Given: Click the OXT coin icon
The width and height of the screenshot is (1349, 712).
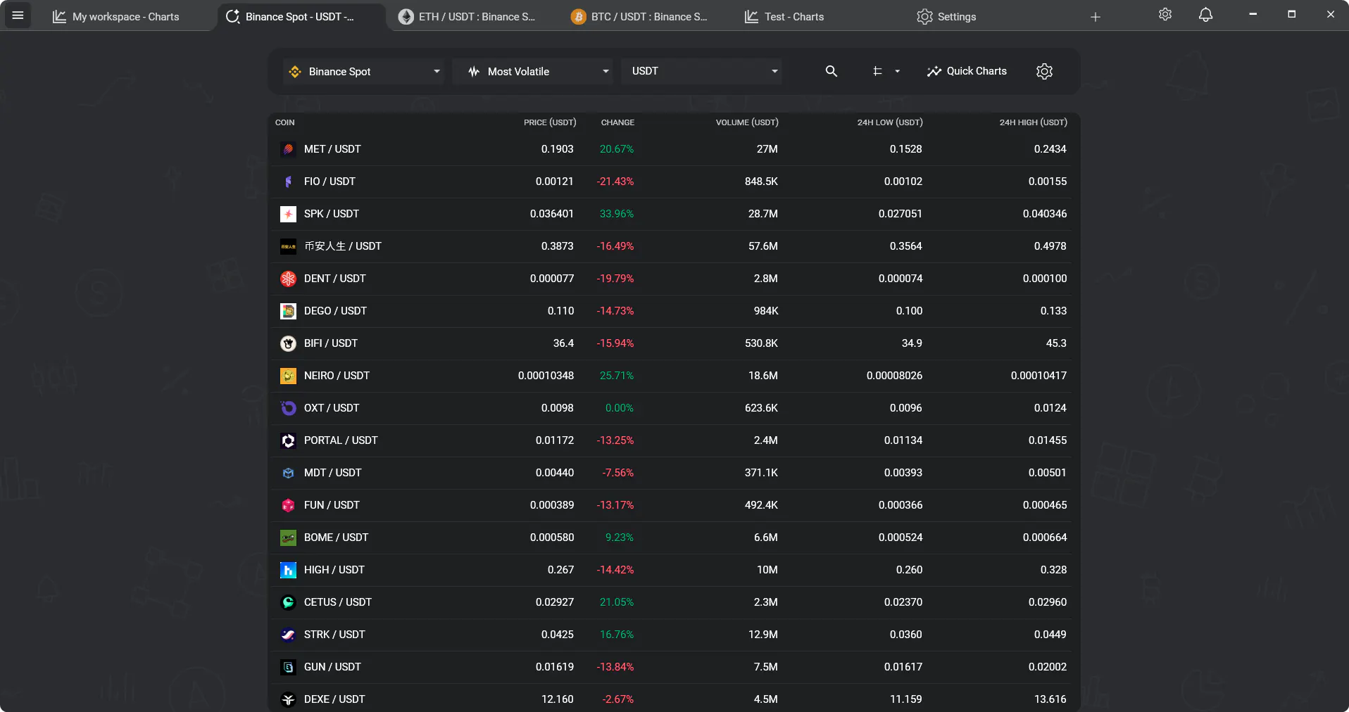Looking at the screenshot, I should [288, 408].
